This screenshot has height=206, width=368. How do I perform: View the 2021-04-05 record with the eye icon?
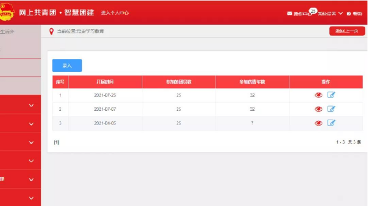point(318,123)
